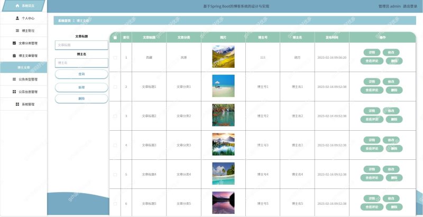
Task: Tick the select-all checkbox in table header
Action: point(115,38)
